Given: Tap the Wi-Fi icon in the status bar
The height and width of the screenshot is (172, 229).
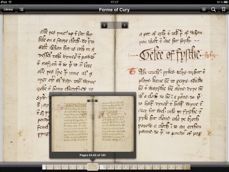Looking at the screenshot, I should point(10,2).
